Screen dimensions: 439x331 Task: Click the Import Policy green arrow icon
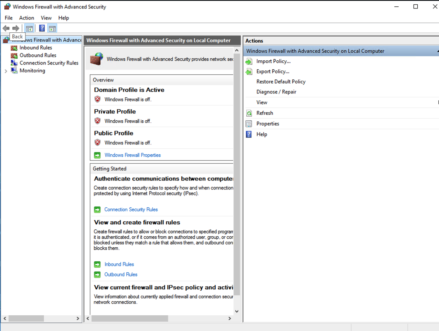tap(249, 61)
